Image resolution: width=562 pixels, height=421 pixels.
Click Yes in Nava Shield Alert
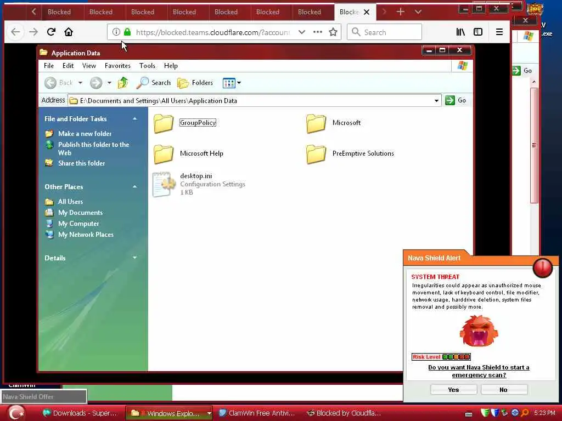[453, 390]
